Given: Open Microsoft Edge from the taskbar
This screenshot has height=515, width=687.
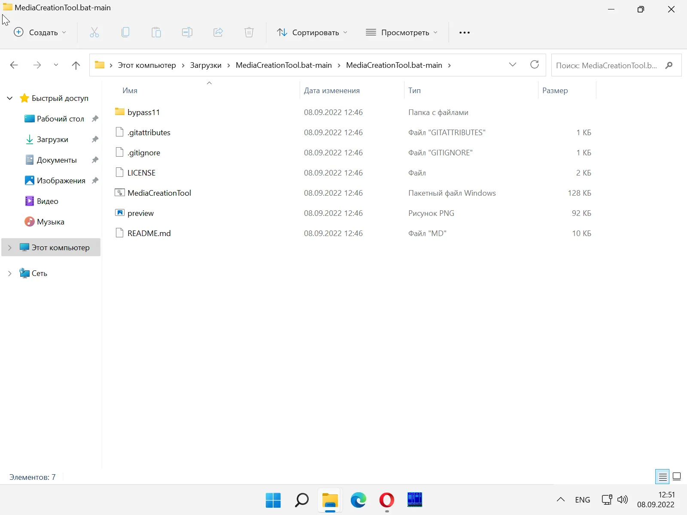Looking at the screenshot, I should click(x=358, y=500).
